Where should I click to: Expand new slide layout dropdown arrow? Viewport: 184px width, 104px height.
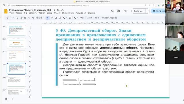click(x=14, y=18)
